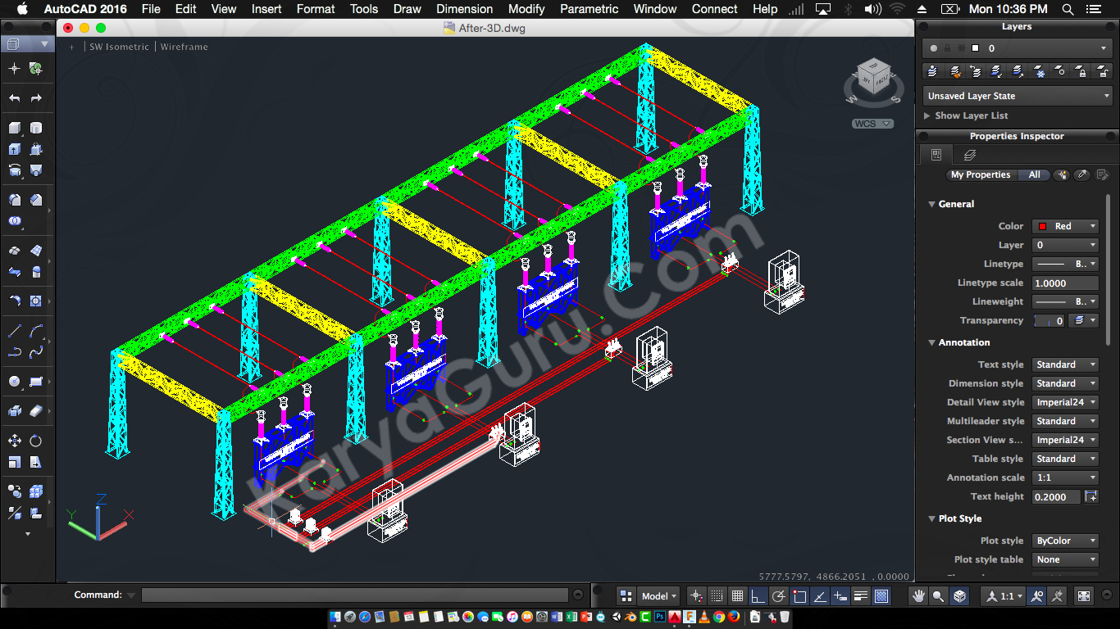Screen dimensions: 1120x629
Task: Open the Parametric menu
Action: pos(589,9)
